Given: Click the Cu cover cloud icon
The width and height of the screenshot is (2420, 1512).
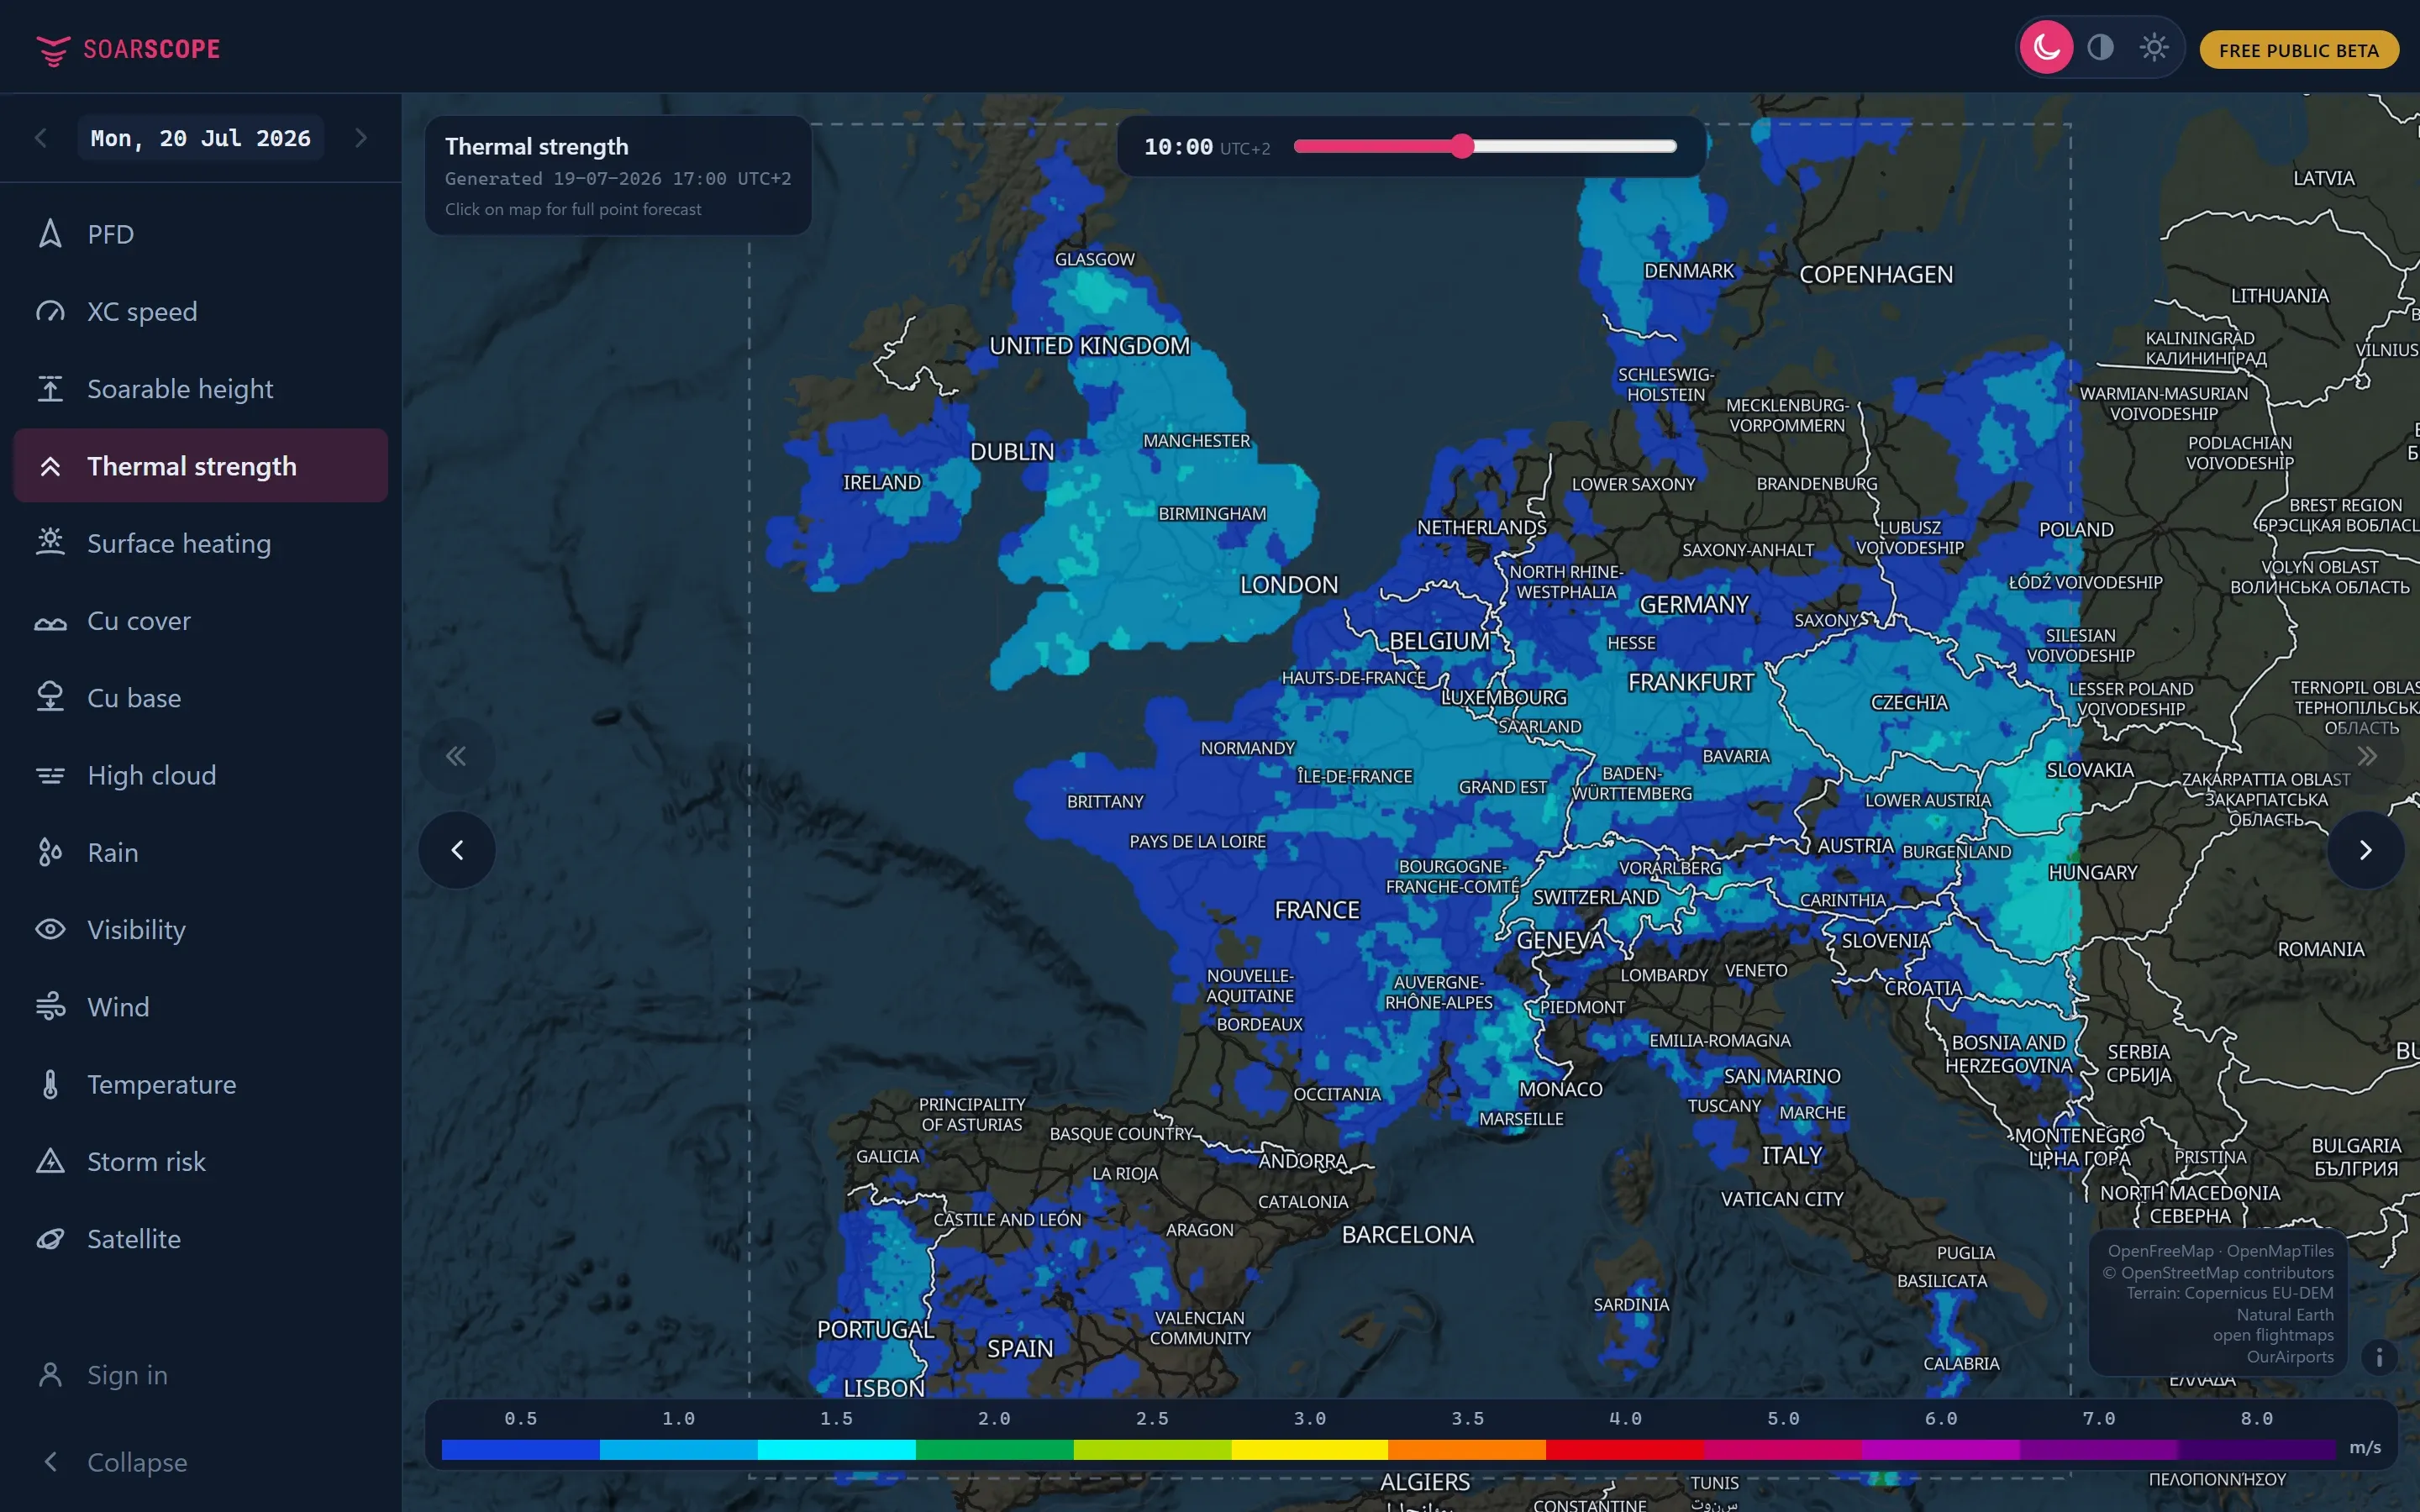Looking at the screenshot, I should tap(50, 621).
